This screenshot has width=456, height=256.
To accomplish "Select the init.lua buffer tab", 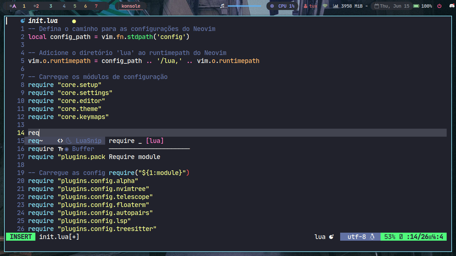I will tap(43, 21).
